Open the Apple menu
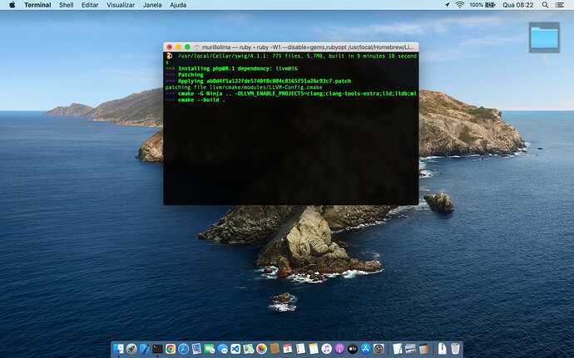This screenshot has width=574, height=358. pyautogui.click(x=12, y=5)
